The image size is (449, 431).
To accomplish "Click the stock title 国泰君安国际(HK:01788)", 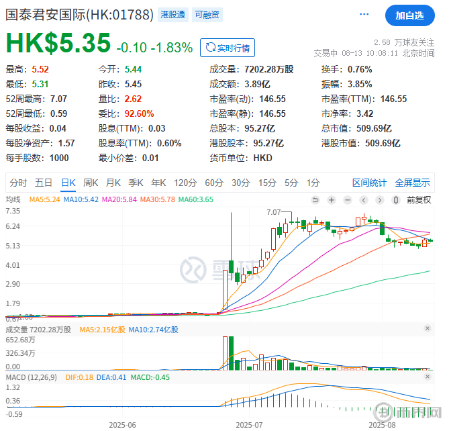I will (x=80, y=15).
